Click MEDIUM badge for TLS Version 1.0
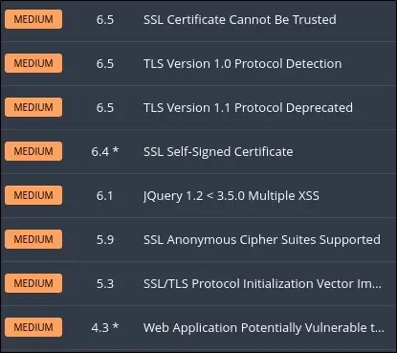 [x=33, y=63]
